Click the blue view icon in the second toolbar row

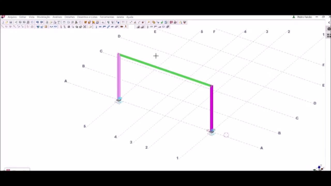click(x=37, y=27)
